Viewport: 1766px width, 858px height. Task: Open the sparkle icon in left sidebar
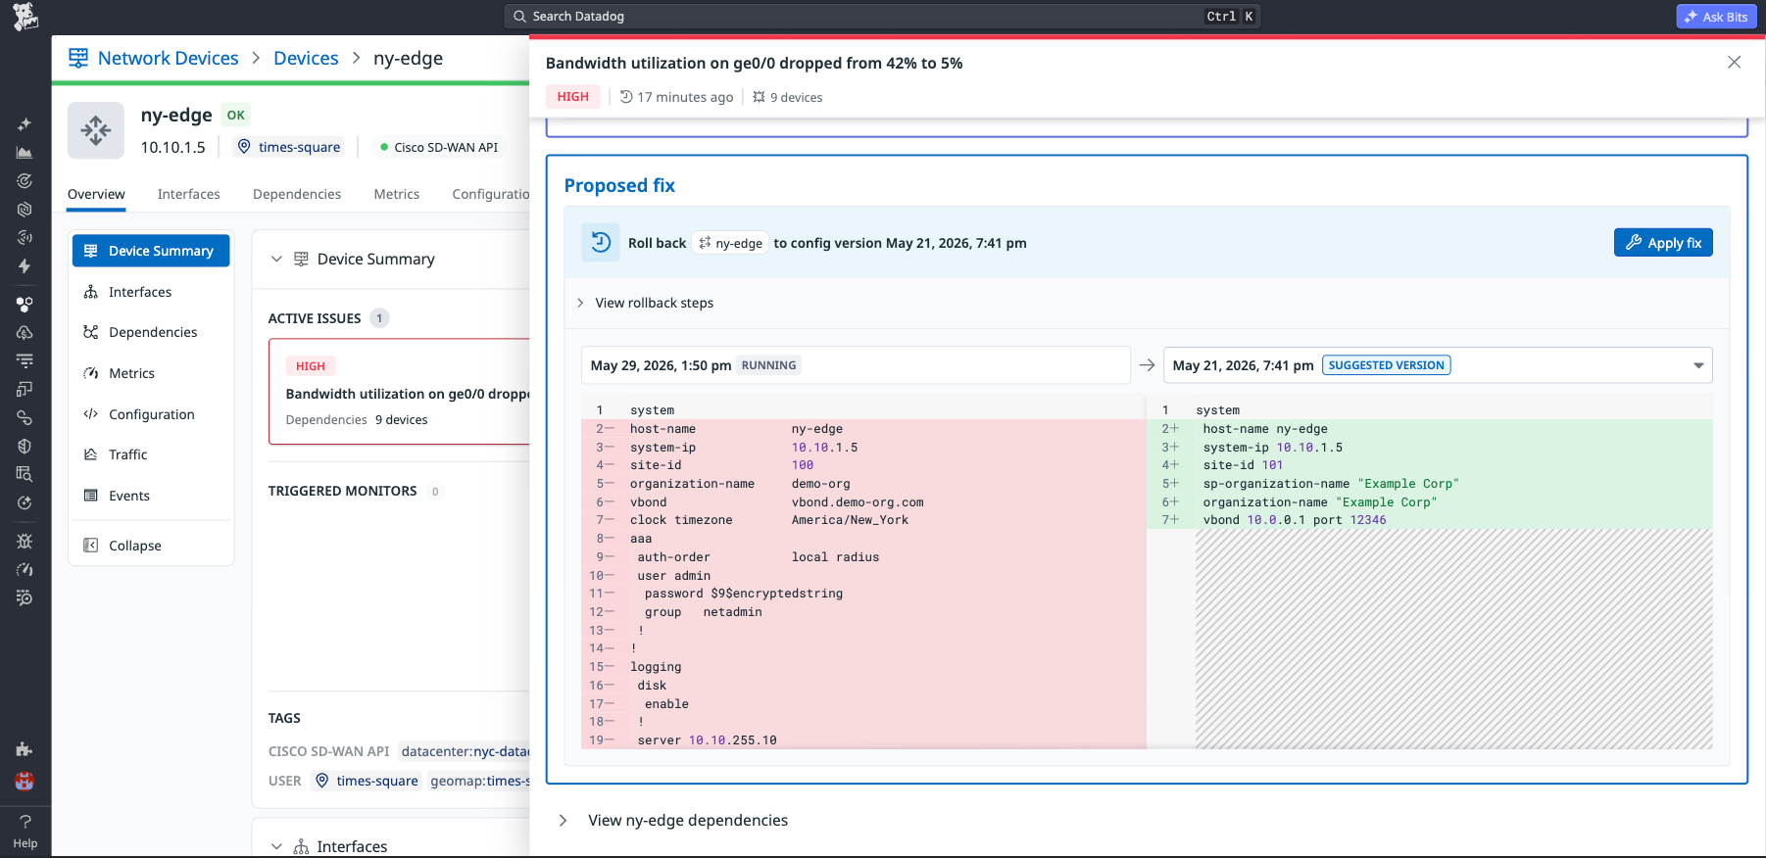click(x=25, y=124)
